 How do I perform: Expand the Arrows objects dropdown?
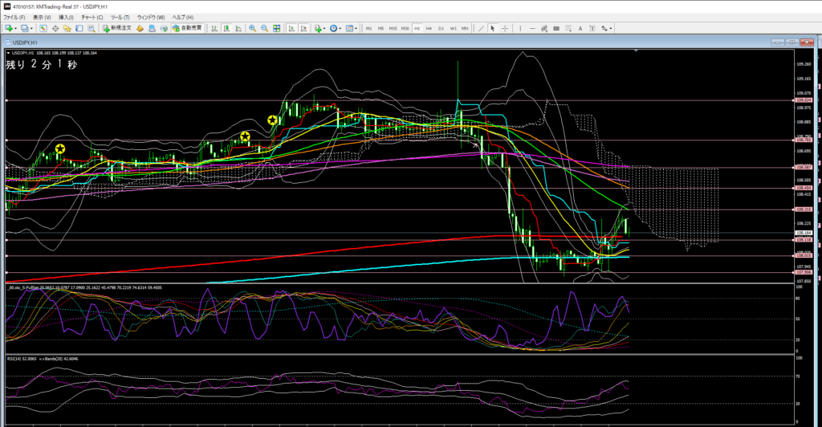[x=611, y=28]
